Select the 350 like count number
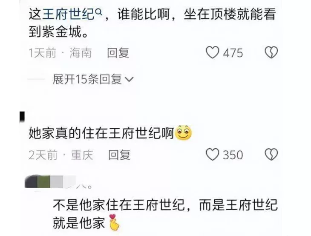The image size is (311, 236). click(x=233, y=155)
